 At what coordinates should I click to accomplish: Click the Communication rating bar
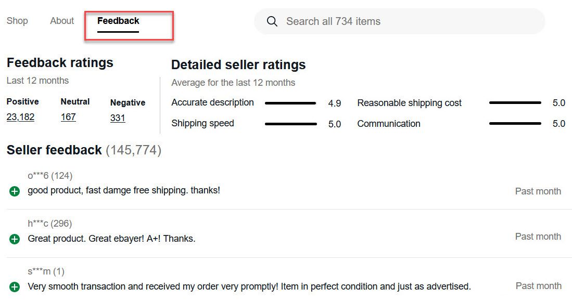pos(515,124)
